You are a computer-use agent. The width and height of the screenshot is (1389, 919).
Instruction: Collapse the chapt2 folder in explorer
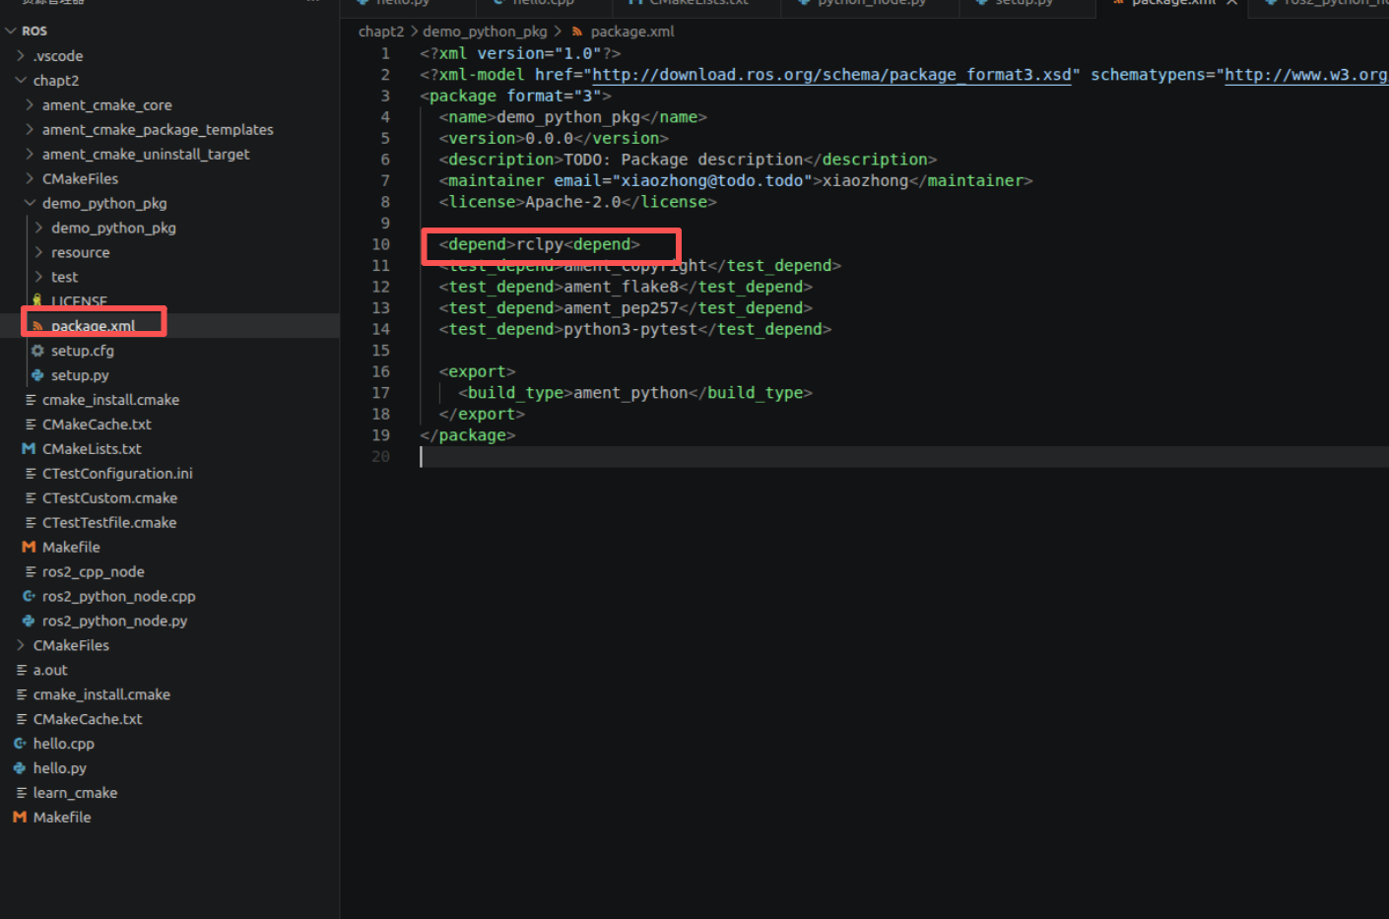pyautogui.click(x=21, y=81)
